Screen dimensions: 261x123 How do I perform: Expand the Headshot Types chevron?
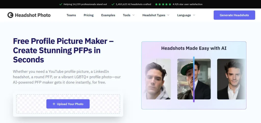pyautogui.click(x=168, y=15)
